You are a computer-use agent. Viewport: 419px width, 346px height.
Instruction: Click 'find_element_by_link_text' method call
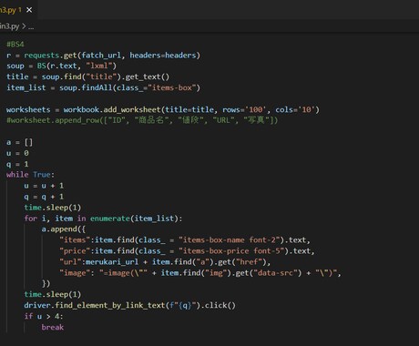click(109, 306)
